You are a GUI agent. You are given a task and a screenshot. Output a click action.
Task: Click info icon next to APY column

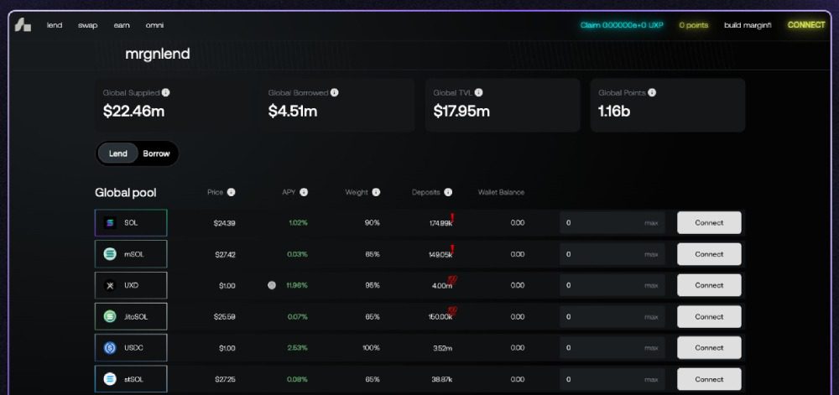(304, 192)
